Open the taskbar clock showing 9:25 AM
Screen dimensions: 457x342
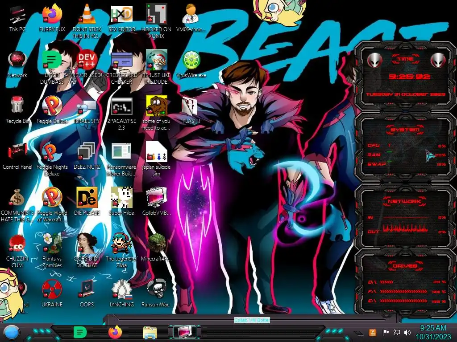[433, 332]
